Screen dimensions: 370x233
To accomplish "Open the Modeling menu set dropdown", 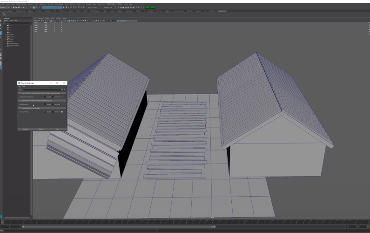I will [x=5, y=7].
